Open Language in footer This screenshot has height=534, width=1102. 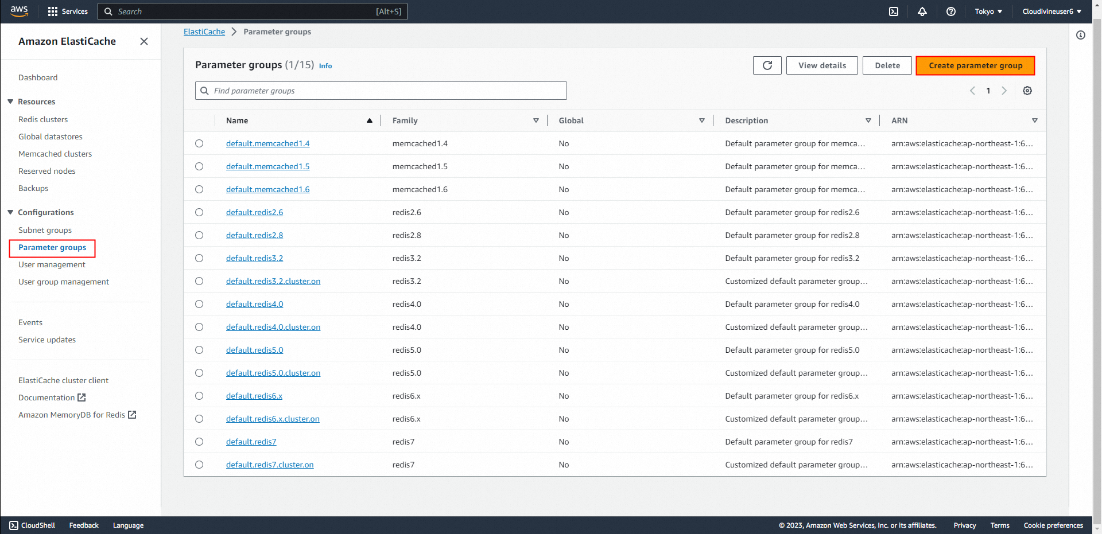click(128, 525)
